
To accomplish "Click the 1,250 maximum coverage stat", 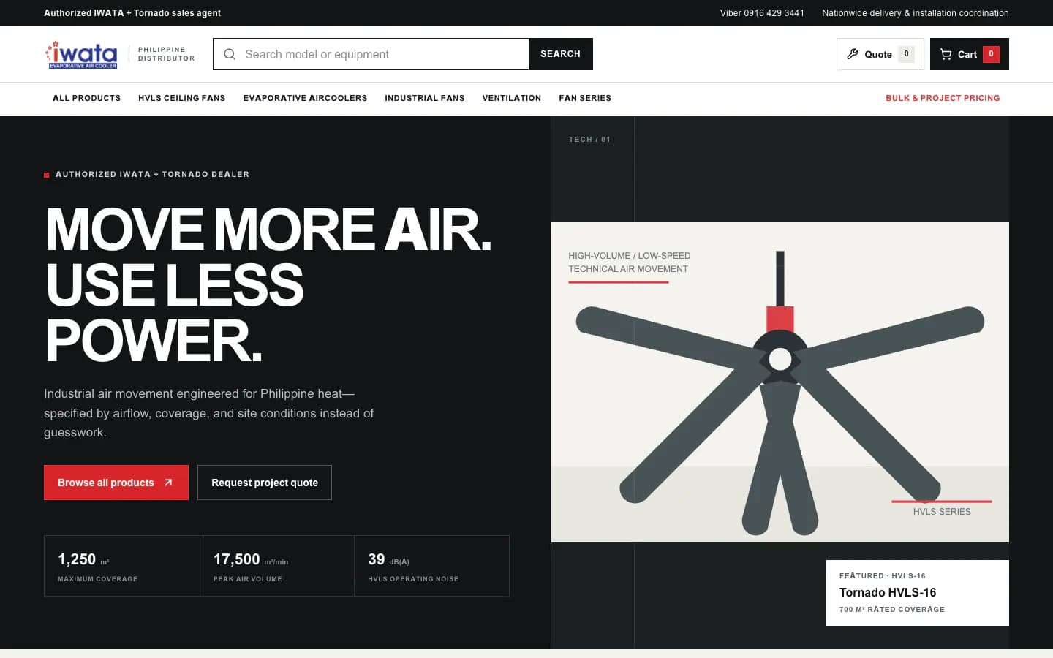I will [x=122, y=566].
